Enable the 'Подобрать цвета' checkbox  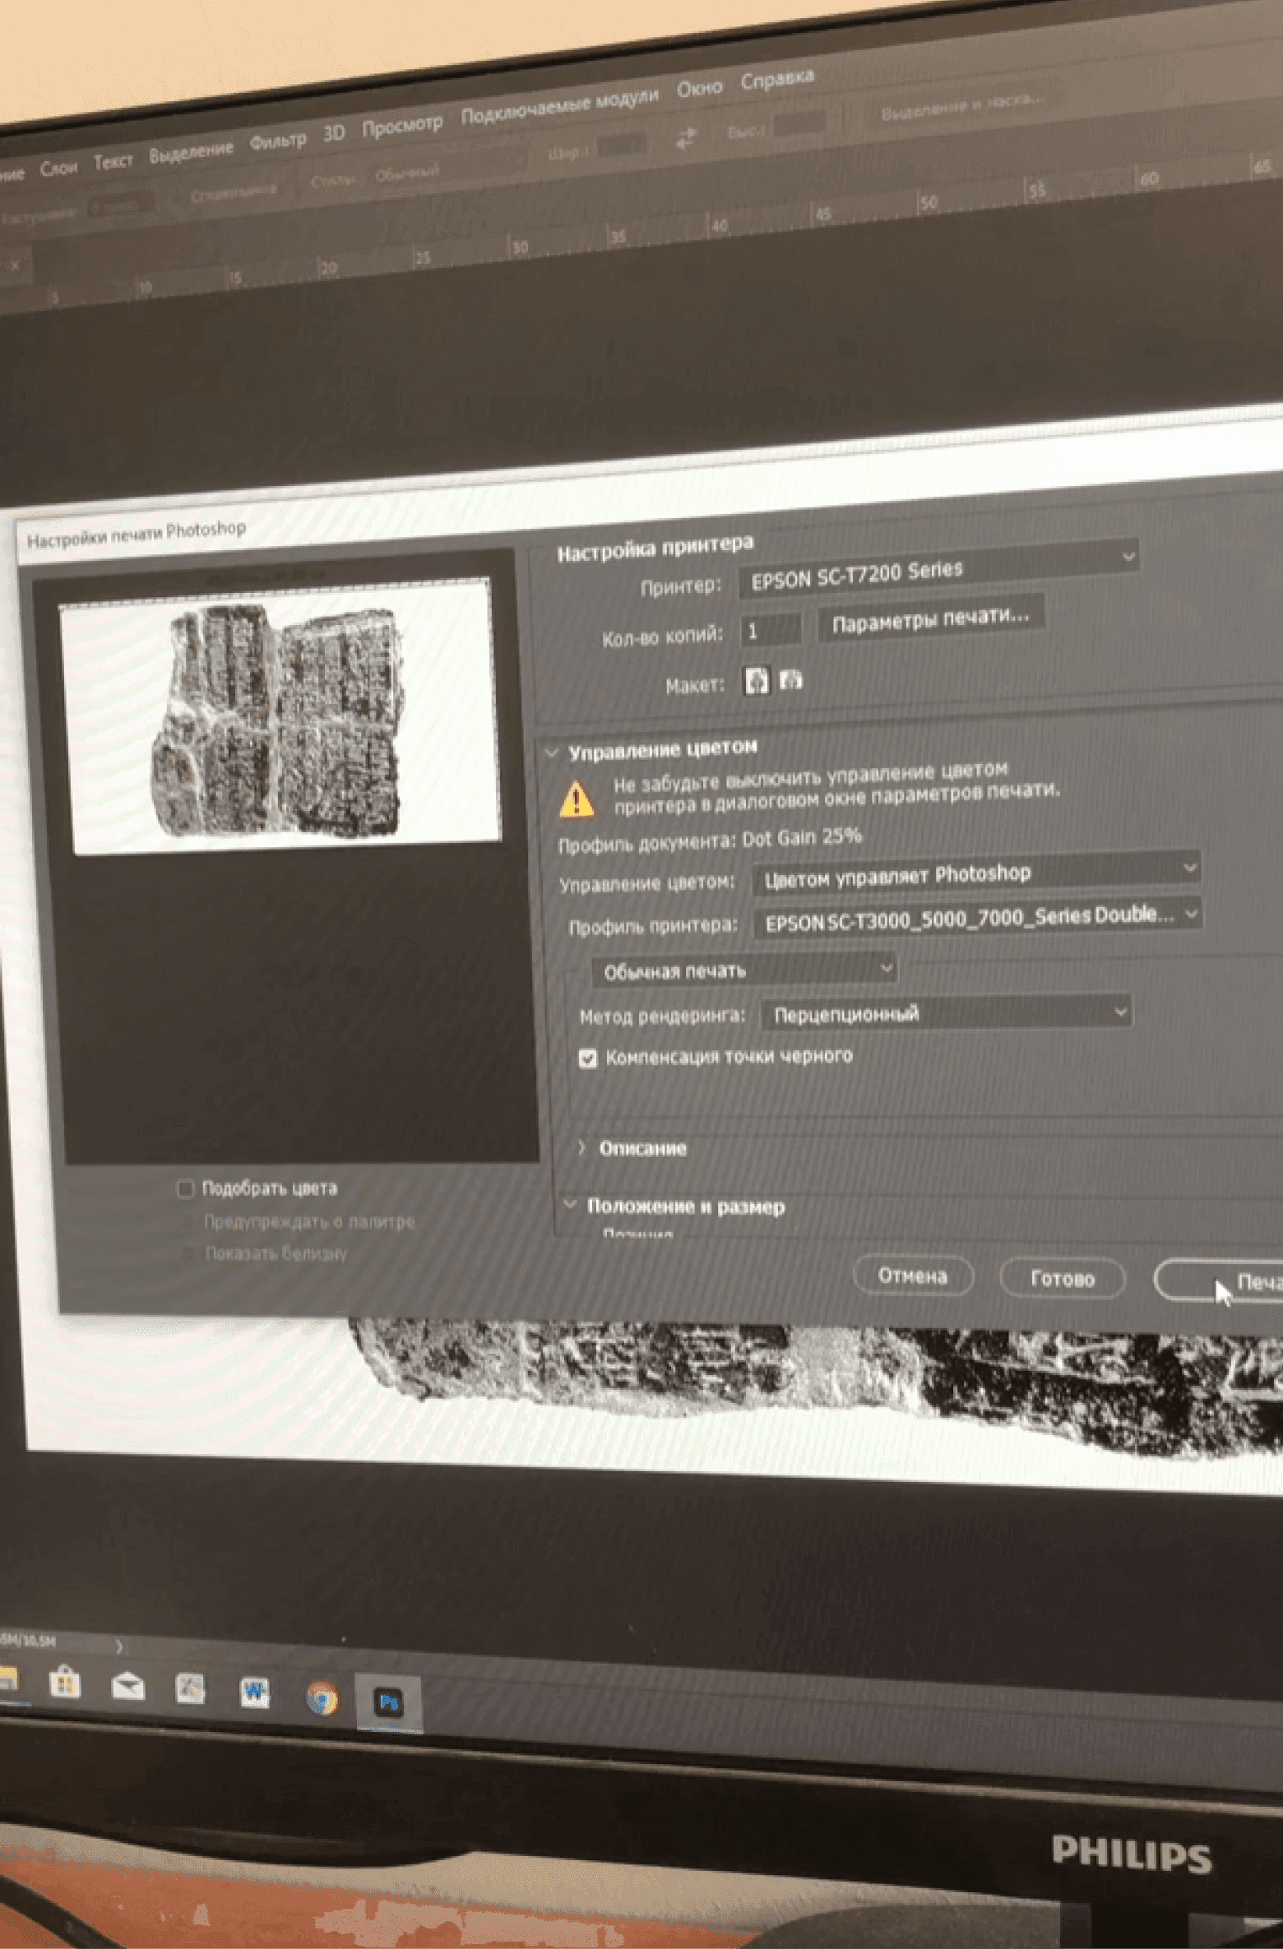point(185,1189)
